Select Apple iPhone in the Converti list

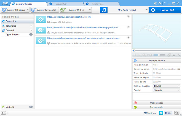click(12, 35)
